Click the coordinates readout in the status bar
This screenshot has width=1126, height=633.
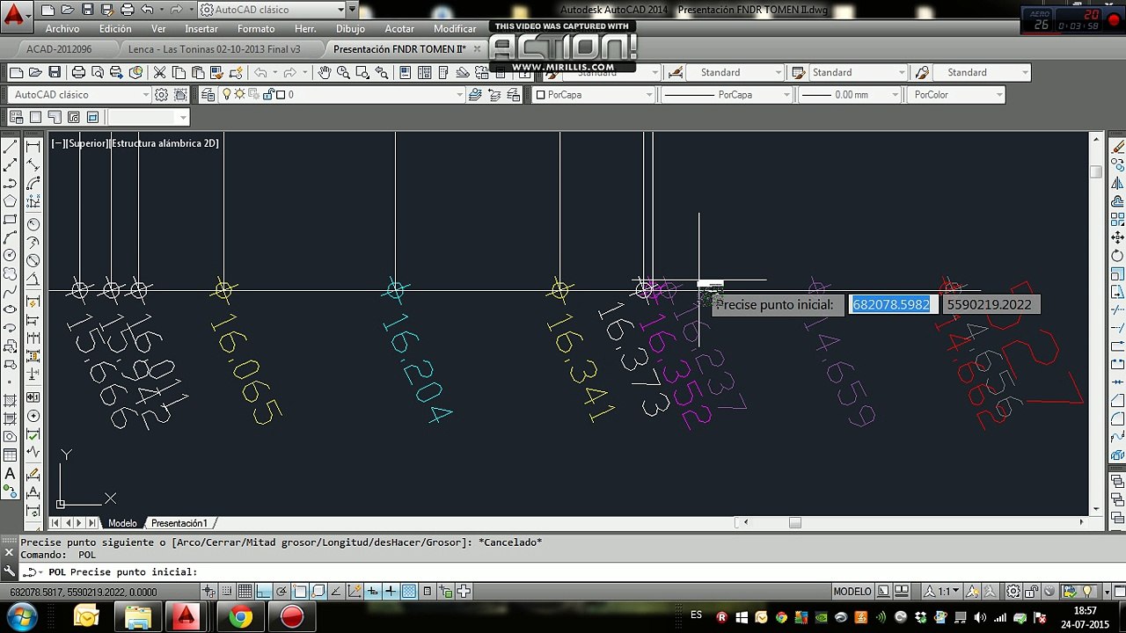84,593
